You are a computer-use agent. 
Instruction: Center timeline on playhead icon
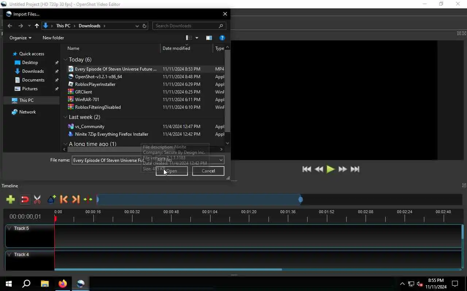click(x=88, y=199)
